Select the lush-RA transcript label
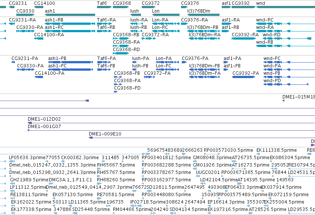Viewport: 315px width, 215px height. [139, 20]
